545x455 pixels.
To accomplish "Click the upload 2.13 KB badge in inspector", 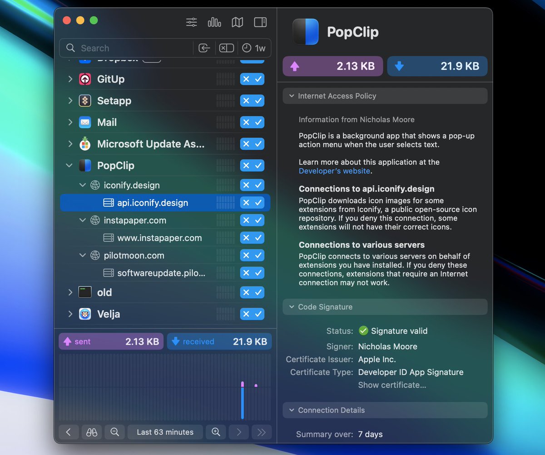I will click(333, 66).
